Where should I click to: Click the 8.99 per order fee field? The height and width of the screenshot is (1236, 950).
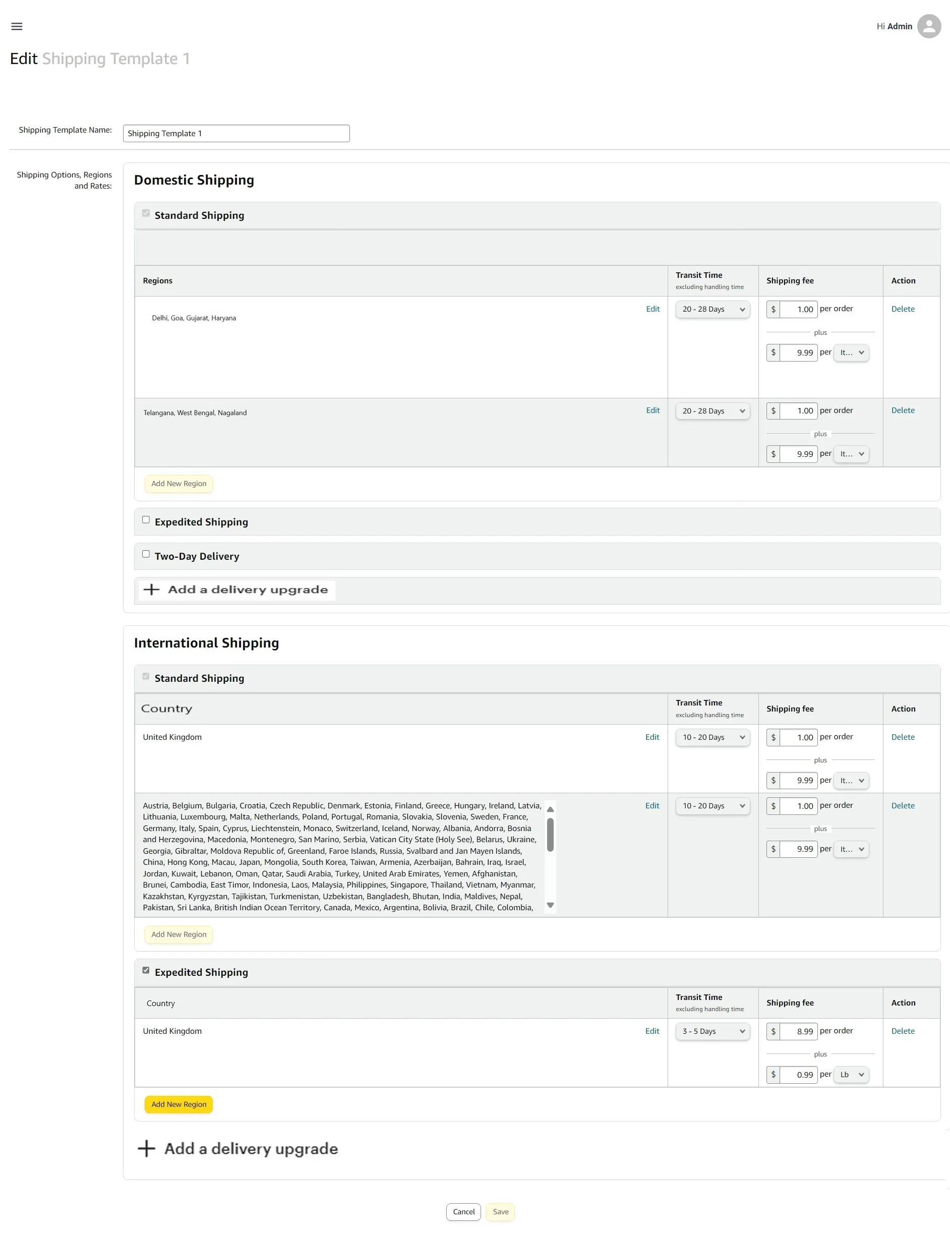coord(798,1031)
